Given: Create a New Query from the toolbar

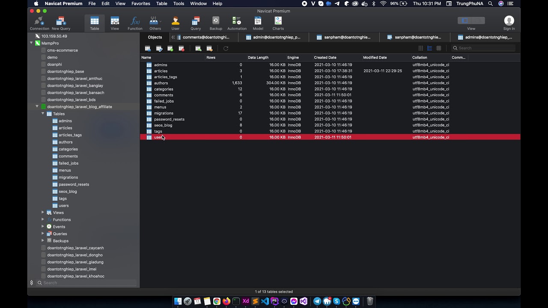Looking at the screenshot, I should (61, 23).
